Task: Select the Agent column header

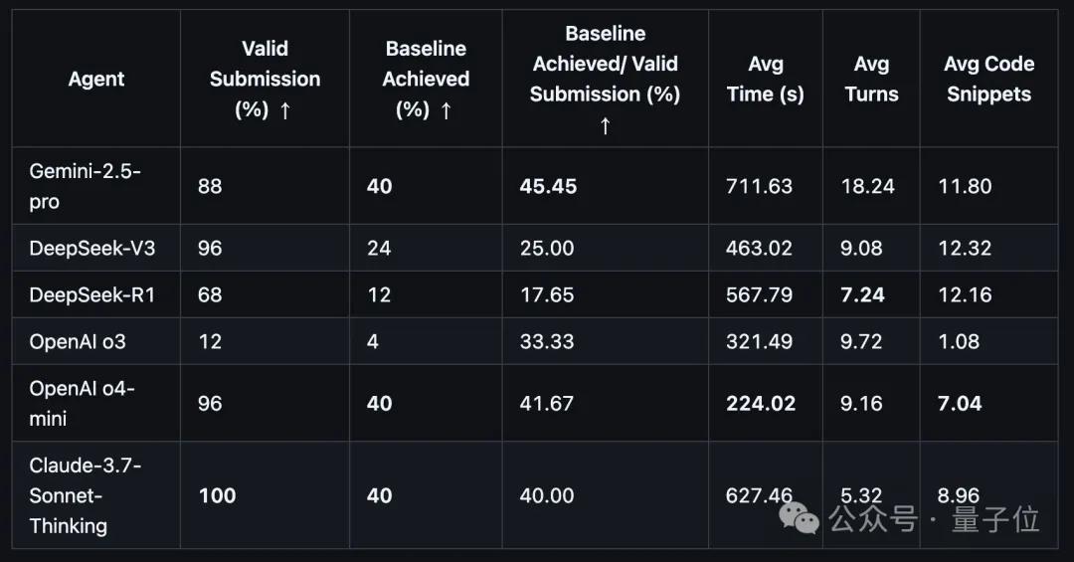Action: 96,80
